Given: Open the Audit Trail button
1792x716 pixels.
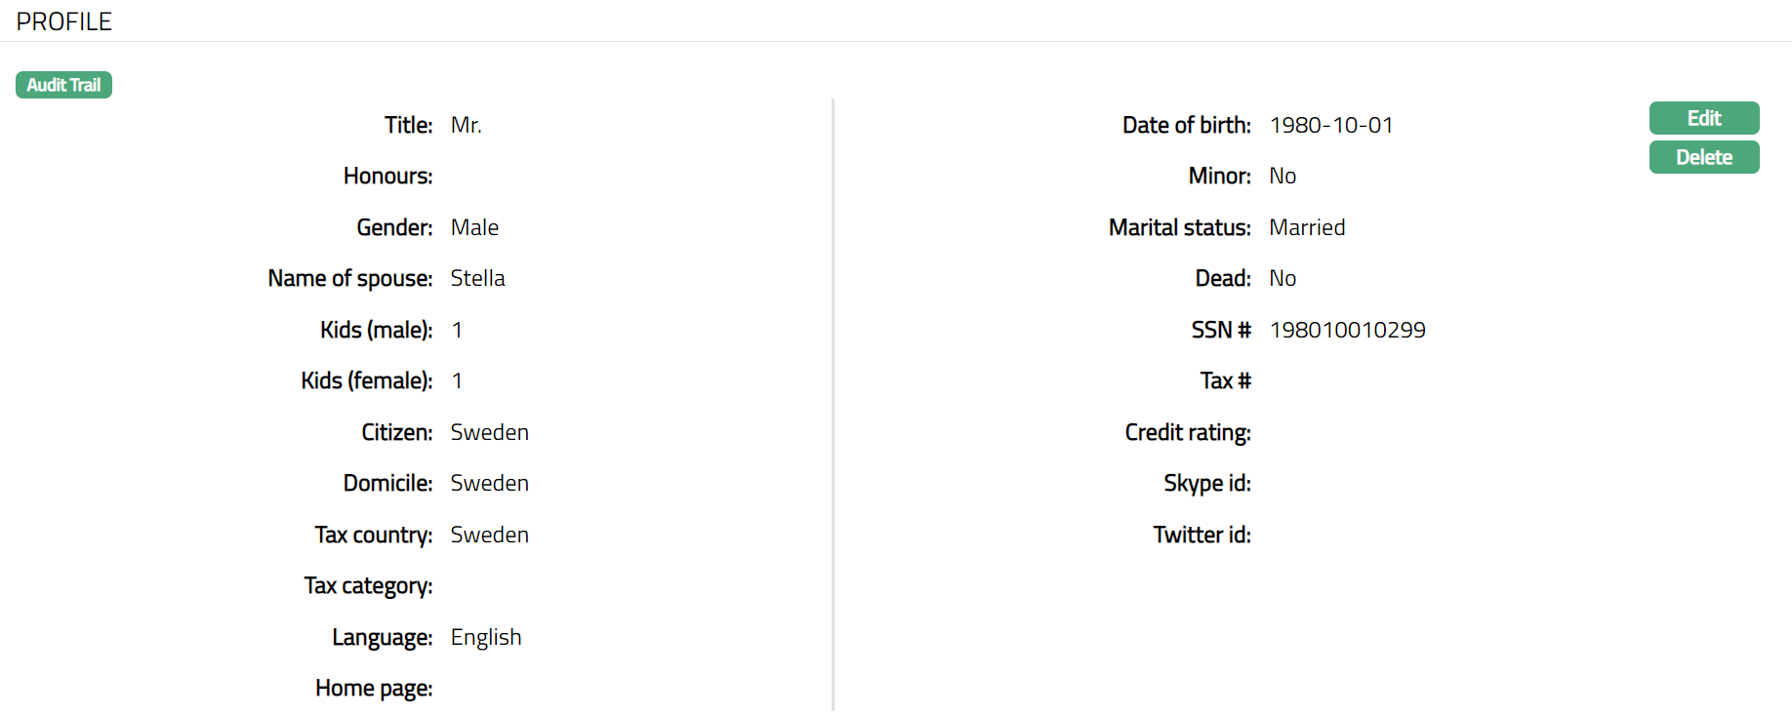Looking at the screenshot, I should click(63, 85).
